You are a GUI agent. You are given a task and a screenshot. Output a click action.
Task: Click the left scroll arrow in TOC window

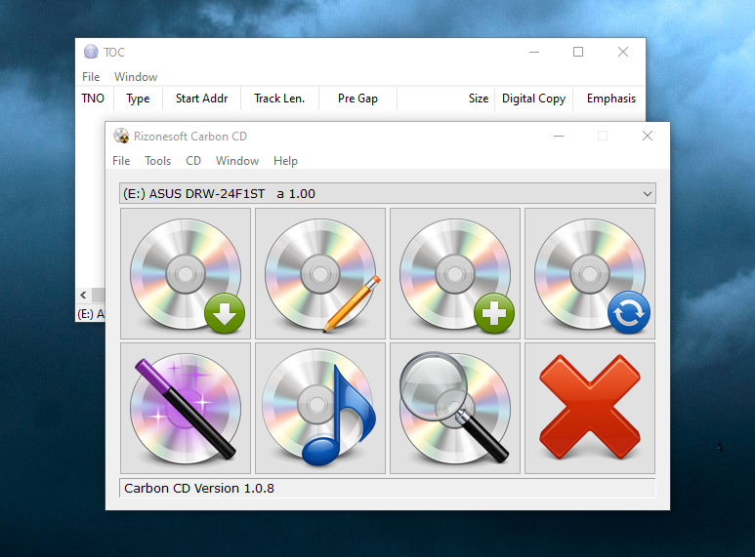(x=83, y=295)
